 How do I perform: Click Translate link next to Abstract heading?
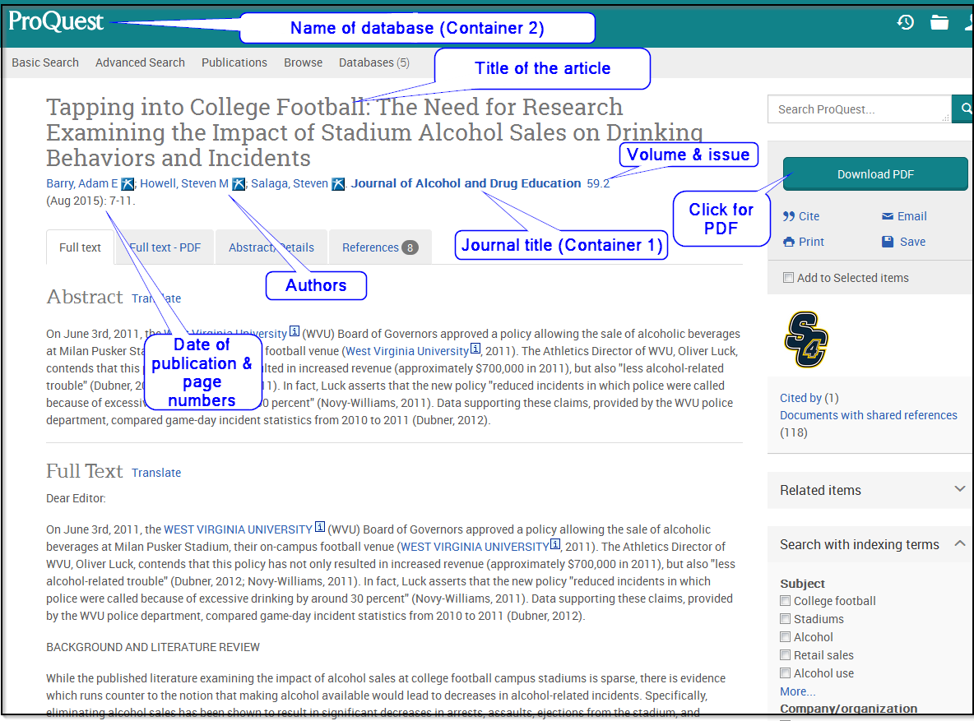point(156,298)
